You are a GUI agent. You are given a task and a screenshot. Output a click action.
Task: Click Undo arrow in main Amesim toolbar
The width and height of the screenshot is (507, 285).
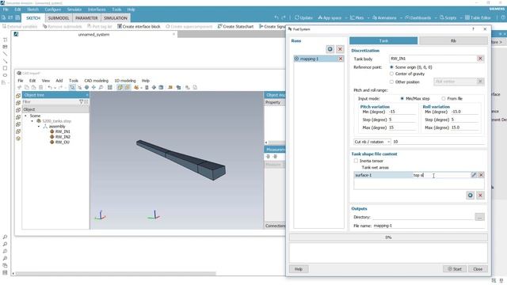[276, 17]
